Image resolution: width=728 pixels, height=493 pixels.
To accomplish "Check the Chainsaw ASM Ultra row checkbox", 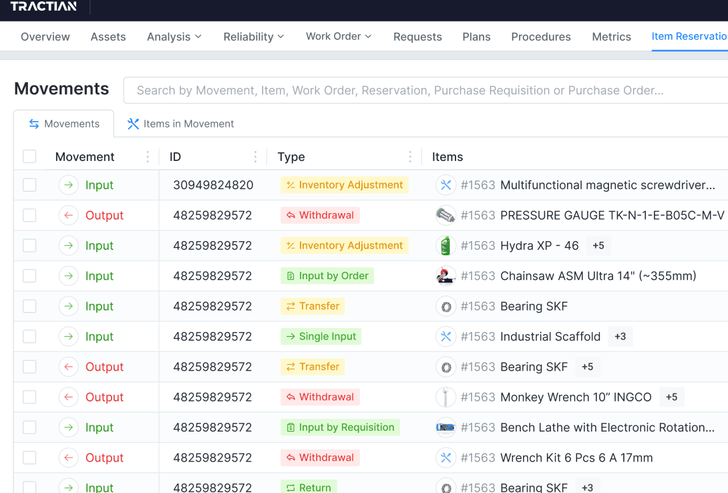I will point(29,276).
